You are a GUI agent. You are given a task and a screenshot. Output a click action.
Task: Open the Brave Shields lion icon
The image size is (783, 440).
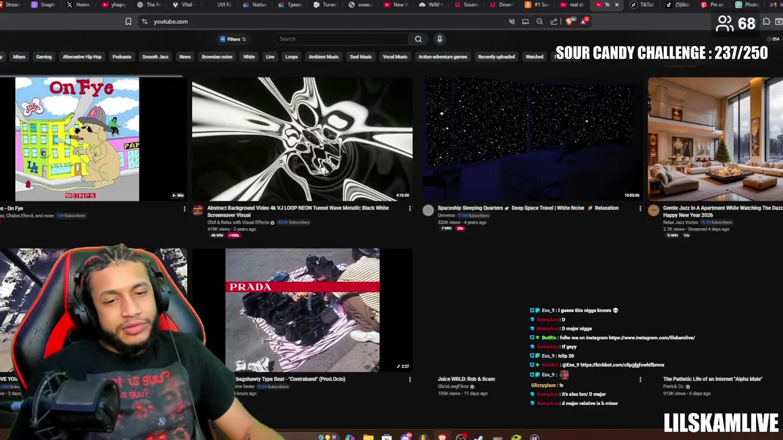(570, 21)
